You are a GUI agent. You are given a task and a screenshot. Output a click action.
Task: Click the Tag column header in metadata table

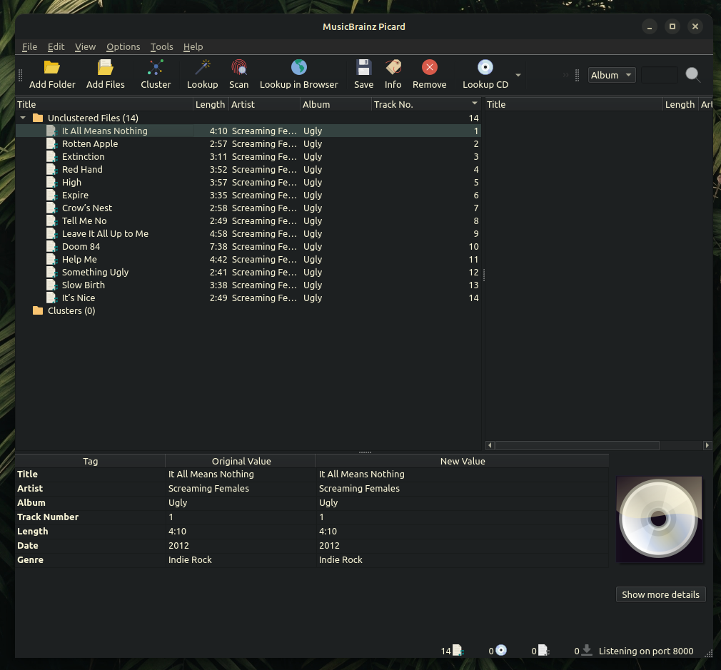pyautogui.click(x=90, y=462)
